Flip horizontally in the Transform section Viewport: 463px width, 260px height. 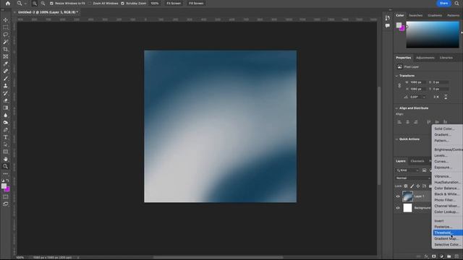pos(436,97)
